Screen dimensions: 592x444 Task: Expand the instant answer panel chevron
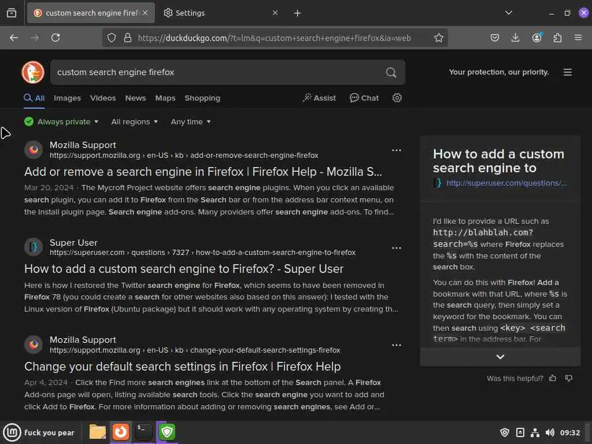click(x=500, y=357)
